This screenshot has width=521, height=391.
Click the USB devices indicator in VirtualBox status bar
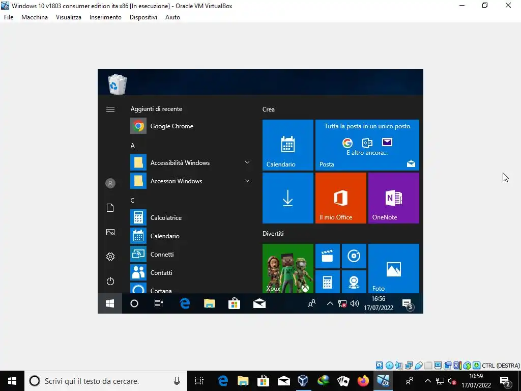pyautogui.click(x=419, y=366)
